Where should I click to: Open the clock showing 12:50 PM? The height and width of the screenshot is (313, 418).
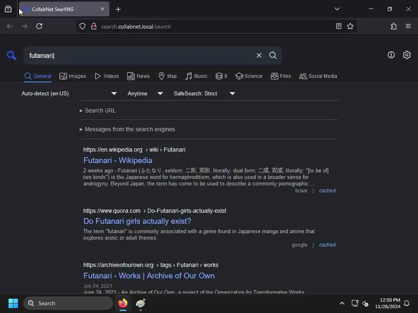[388, 303]
